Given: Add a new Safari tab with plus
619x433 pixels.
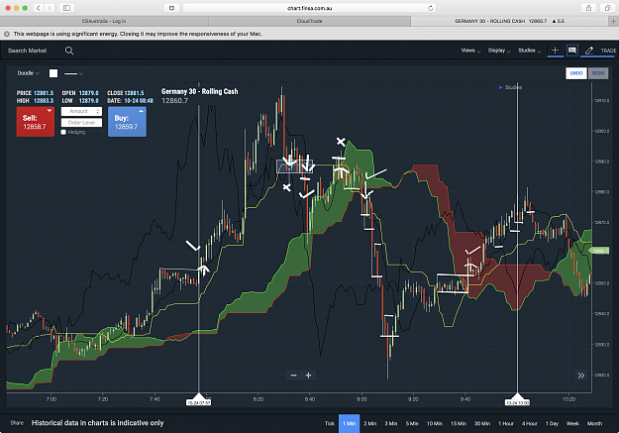Looking at the screenshot, I should point(613,21).
